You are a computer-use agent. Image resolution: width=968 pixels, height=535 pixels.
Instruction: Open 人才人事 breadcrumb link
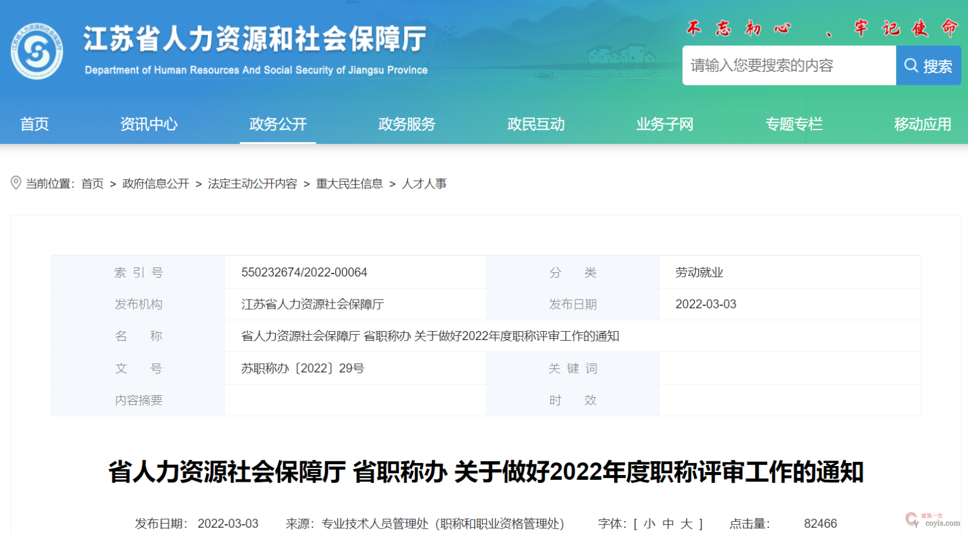(x=424, y=183)
